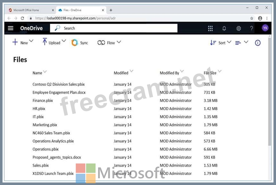Viewport: 276px width, 185px height.
Task: Open Operations Analytics.pbix file
Action: tap(53, 141)
